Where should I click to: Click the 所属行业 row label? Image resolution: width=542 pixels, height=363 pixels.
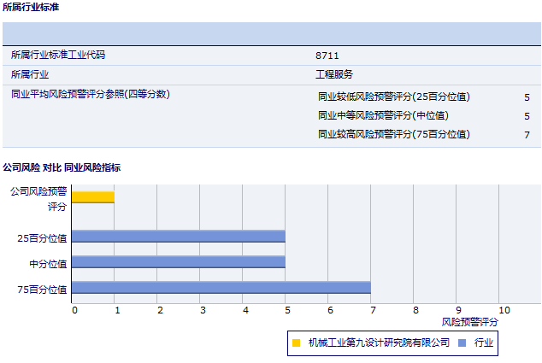click(30, 74)
